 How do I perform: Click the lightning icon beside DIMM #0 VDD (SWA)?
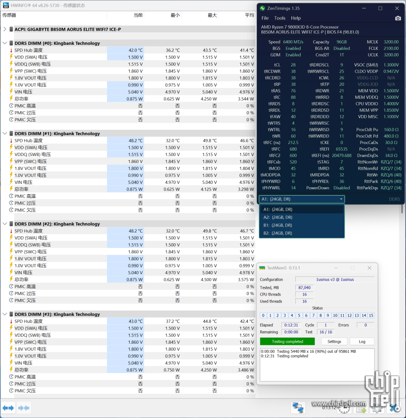tap(11, 57)
